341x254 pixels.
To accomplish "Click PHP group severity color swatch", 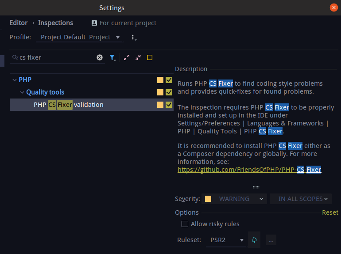I will pos(160,80).
